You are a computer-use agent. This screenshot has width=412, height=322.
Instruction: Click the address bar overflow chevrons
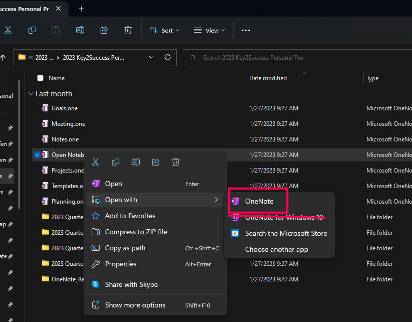pyautogui.click(x=31, y=57)
